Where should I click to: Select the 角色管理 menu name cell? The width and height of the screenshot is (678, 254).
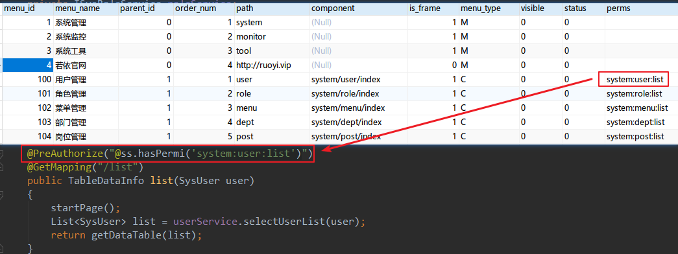pyautogui.click(x=86, y=94)
